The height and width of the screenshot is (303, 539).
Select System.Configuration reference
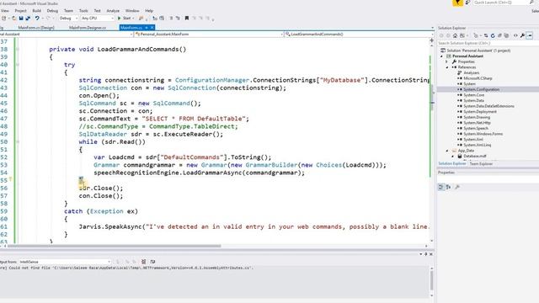(481, 89)
